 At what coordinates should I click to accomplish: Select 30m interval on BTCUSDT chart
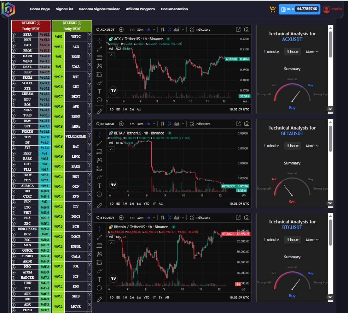[x=140, y=217]
